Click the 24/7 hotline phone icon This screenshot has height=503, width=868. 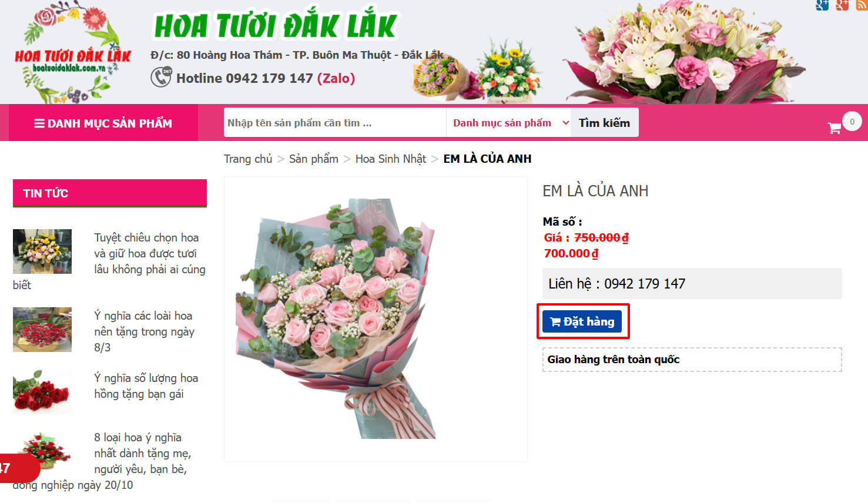pyautogui.click(x=161, y=77)
